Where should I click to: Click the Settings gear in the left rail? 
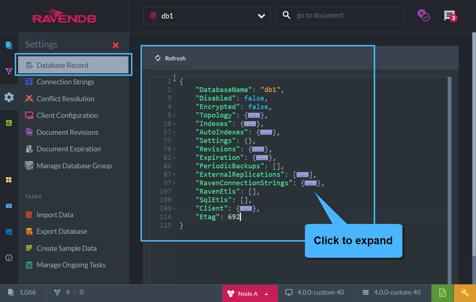tap(9, 97)
